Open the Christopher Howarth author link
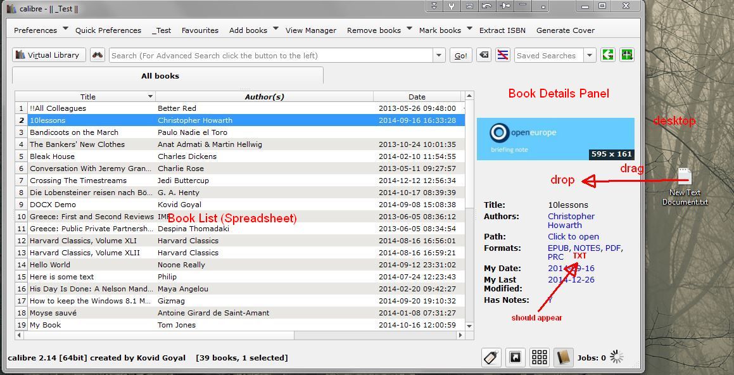The height and width of the screenshot is (375, 734). (571, 220)
